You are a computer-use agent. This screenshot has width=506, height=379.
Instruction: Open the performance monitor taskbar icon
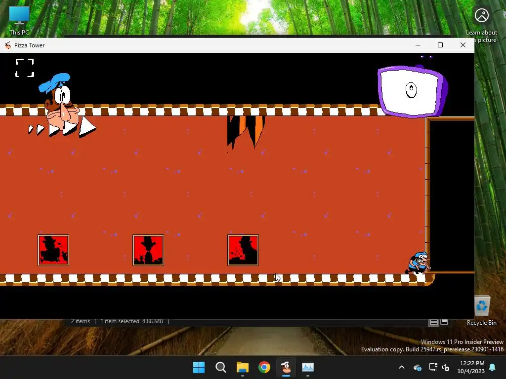click(x=308, y=367)
